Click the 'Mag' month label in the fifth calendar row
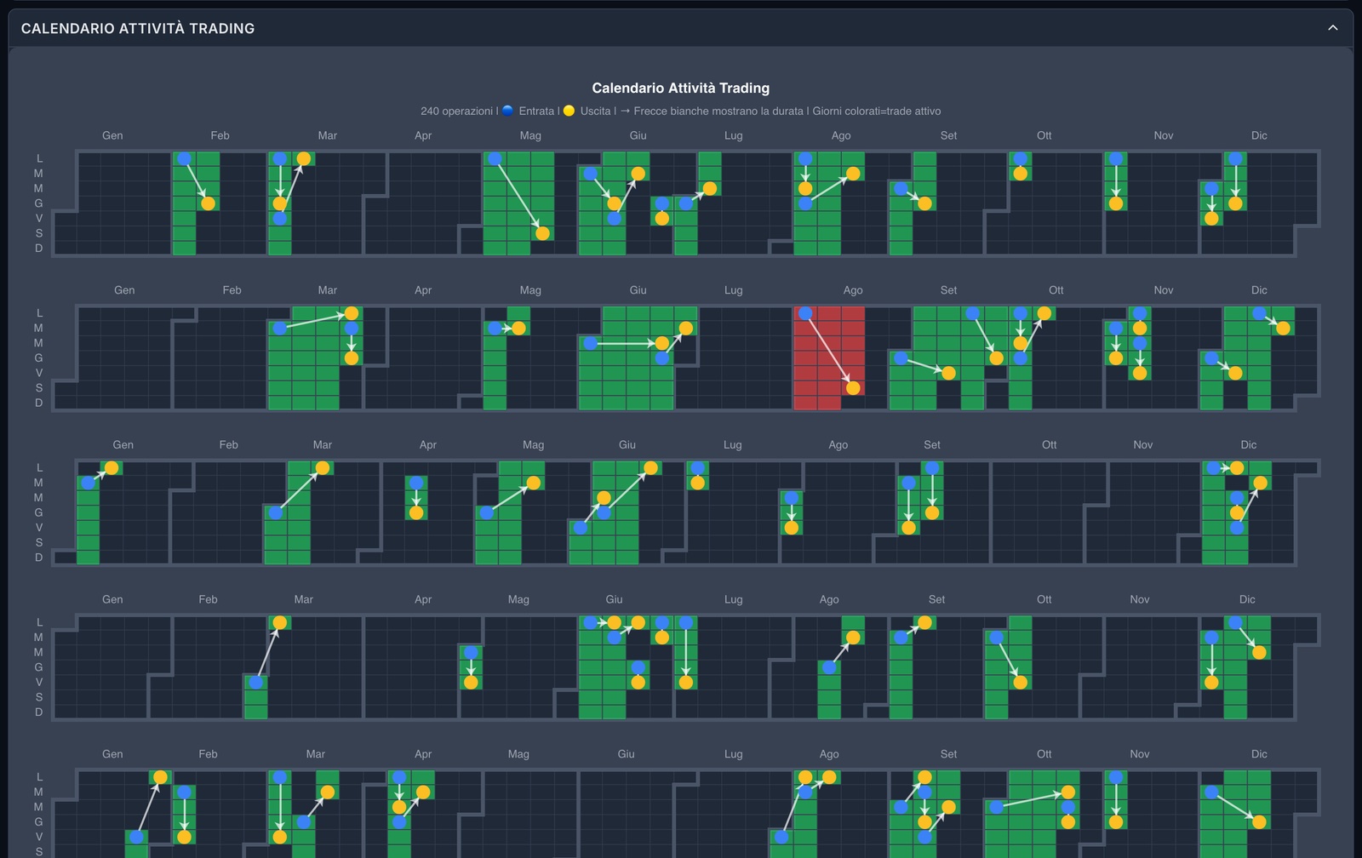Viewport: 1362px width, 858px height. [x=518, y=754]
